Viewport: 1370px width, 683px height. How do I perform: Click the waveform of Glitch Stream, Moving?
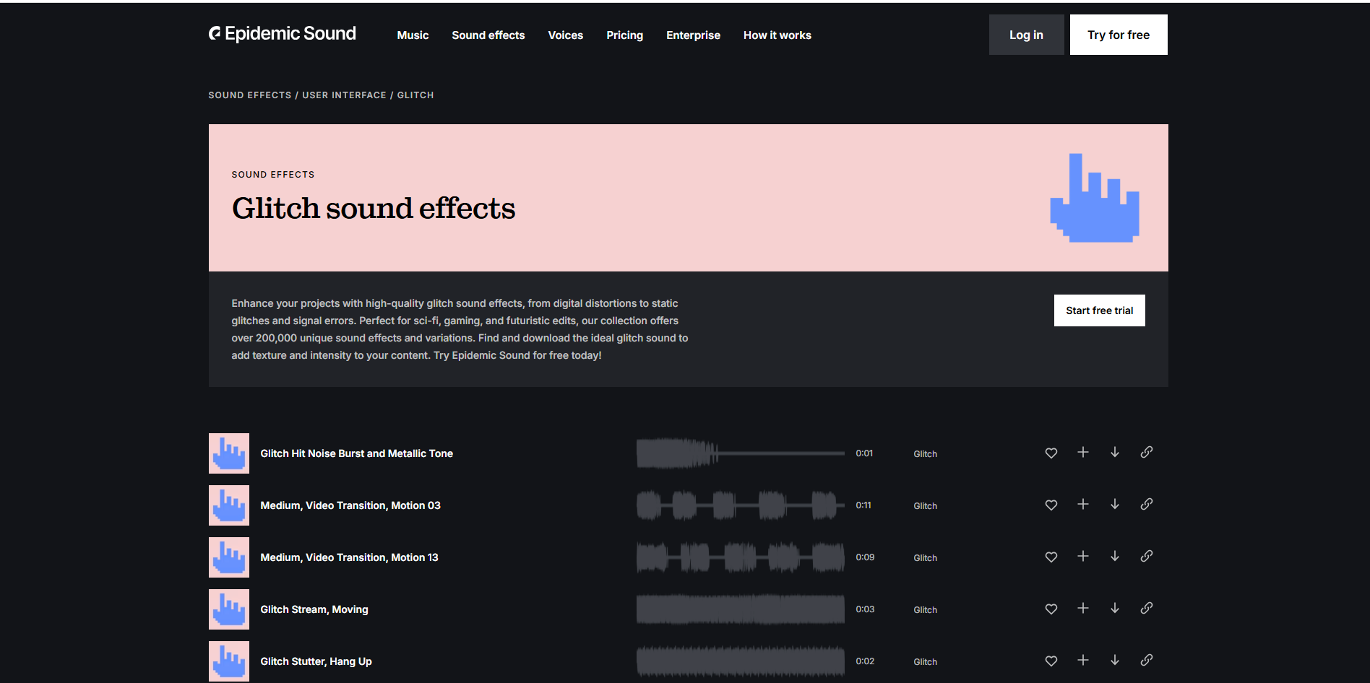pos(740,609)
